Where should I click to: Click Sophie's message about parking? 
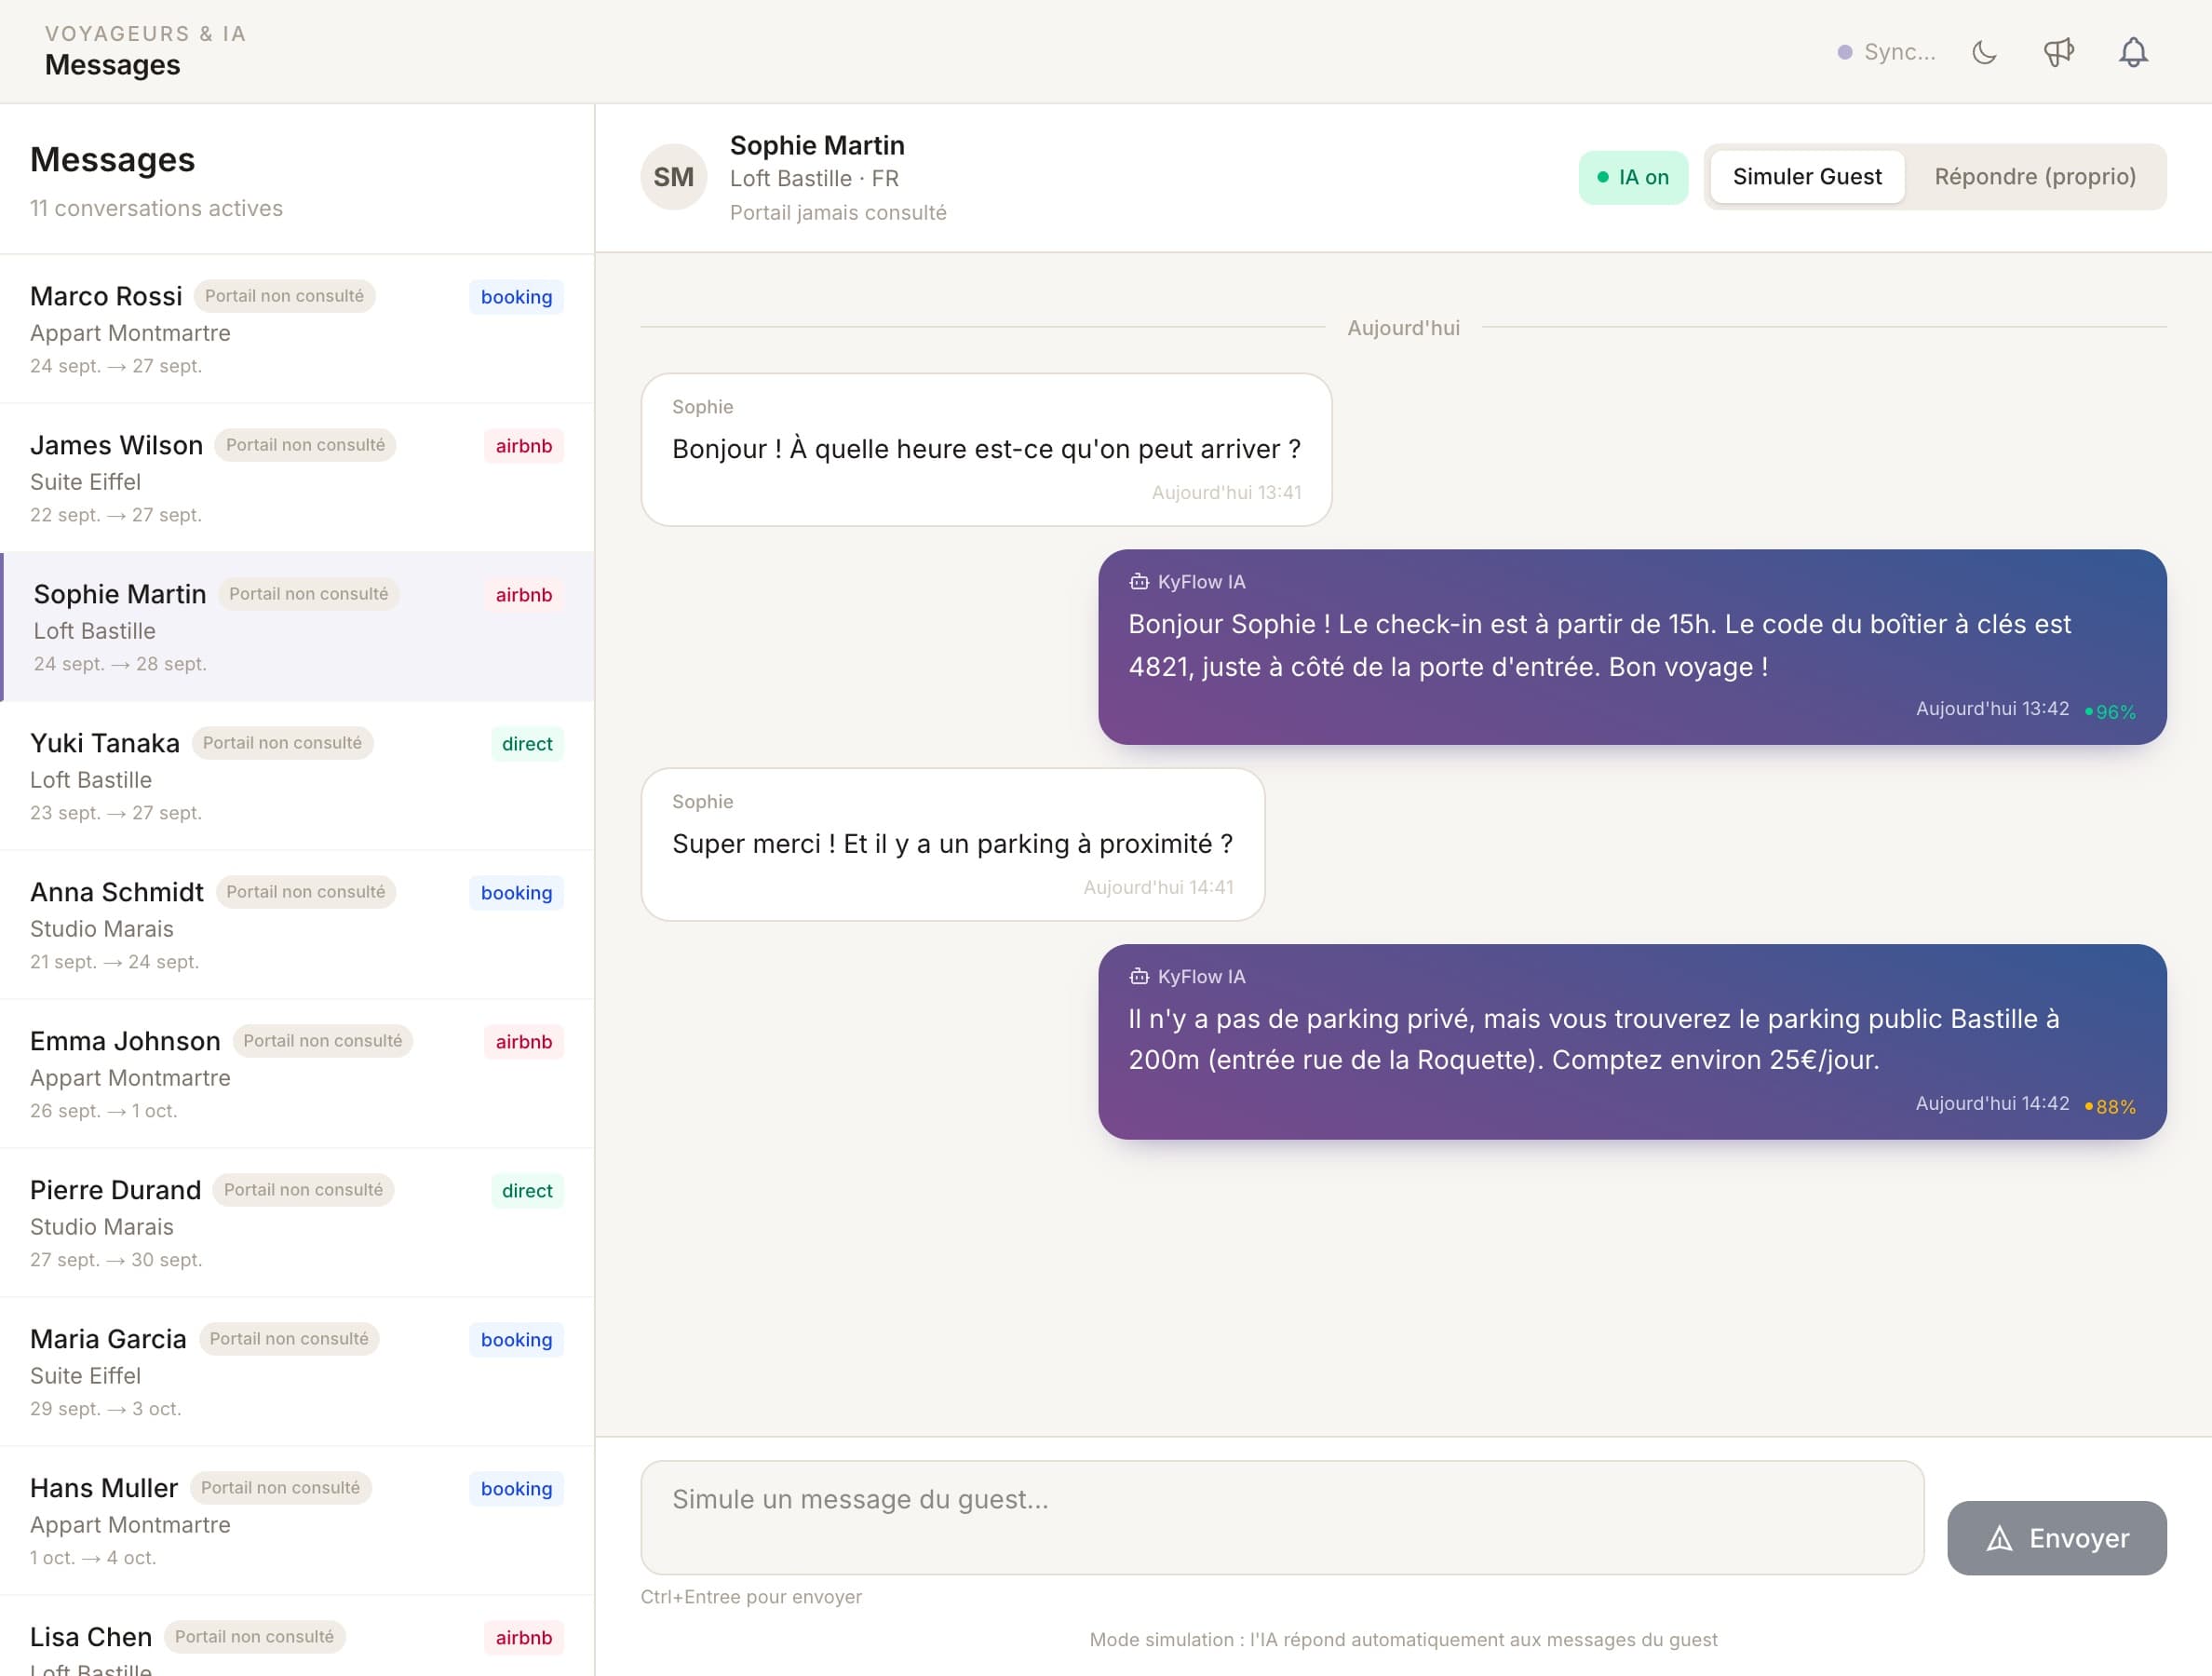tap(952, 845)
